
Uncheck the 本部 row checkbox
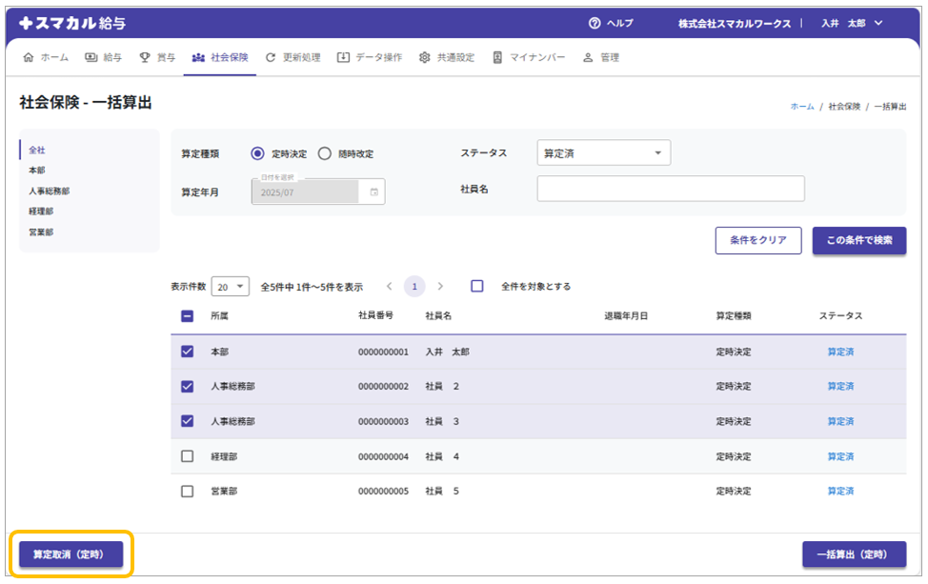pyautogui.click(x=187, y=352)
